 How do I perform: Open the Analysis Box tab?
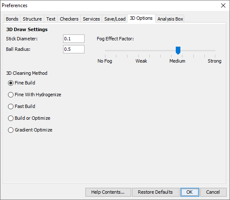point(170,19)
